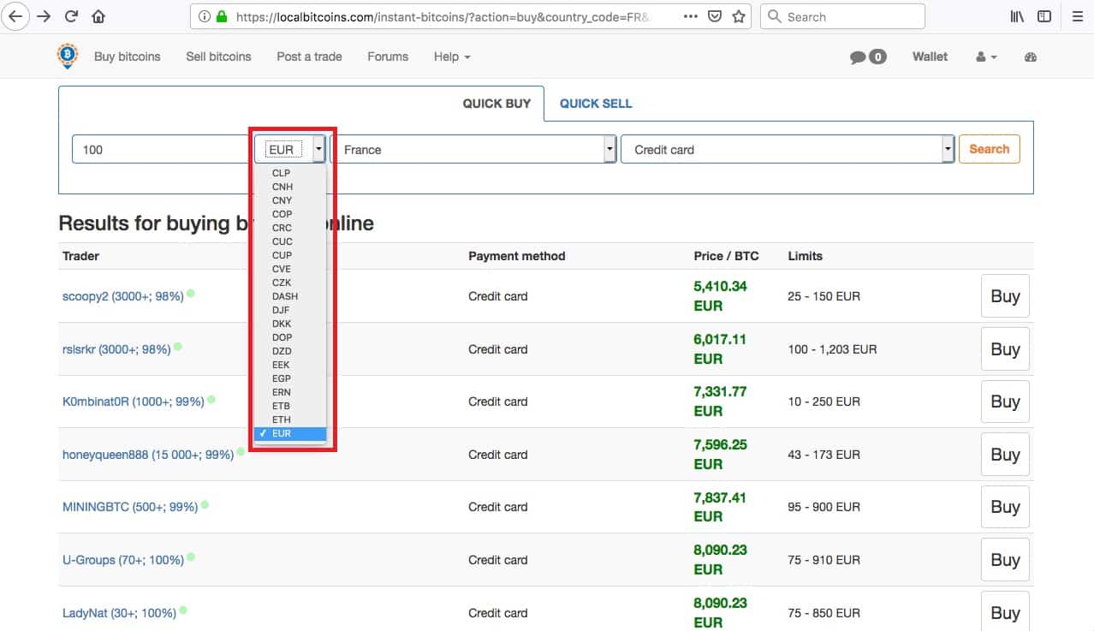Open the browser library icon

point(1018,16)
